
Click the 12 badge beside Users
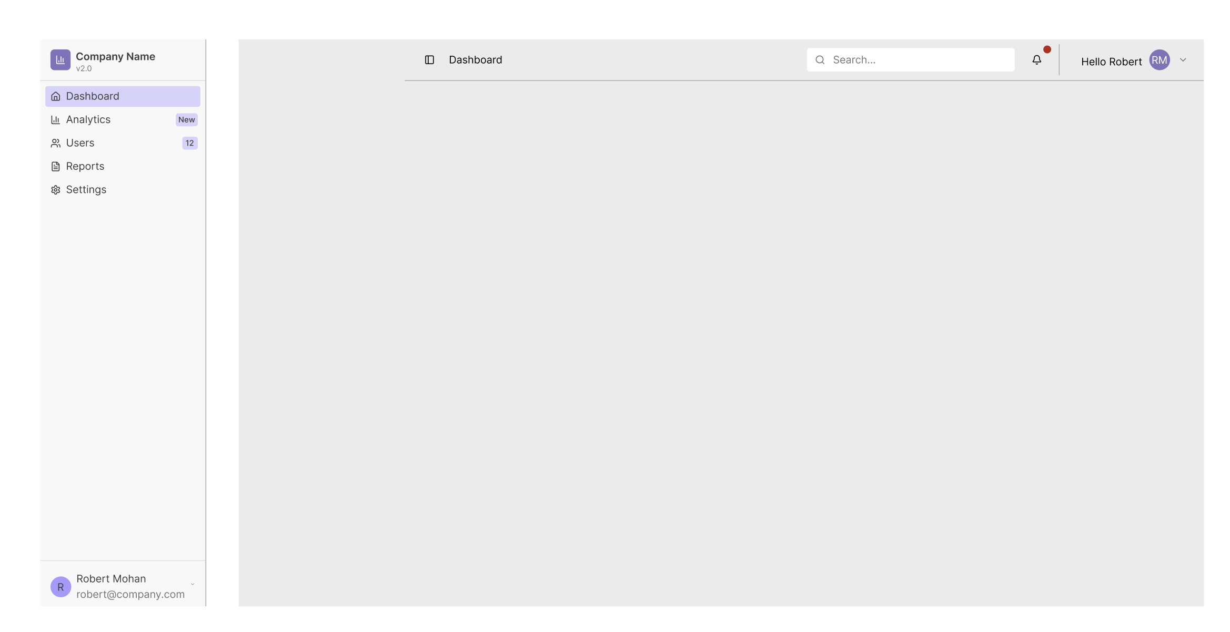[x=189, y=143]
